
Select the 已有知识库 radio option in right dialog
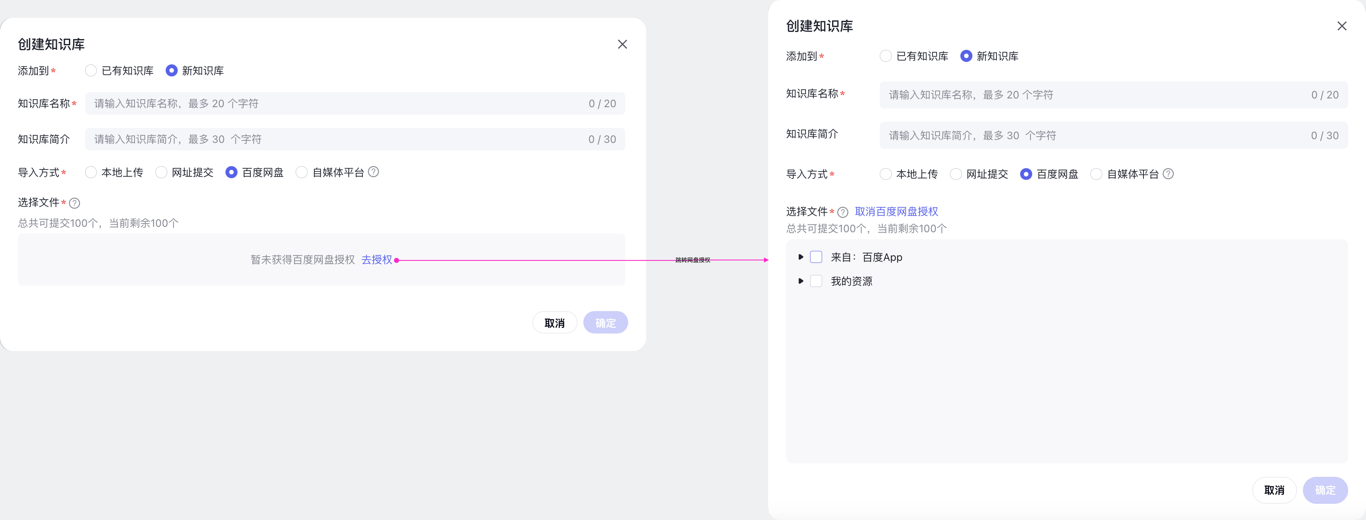pyautogui.click(x=886, y=56)
